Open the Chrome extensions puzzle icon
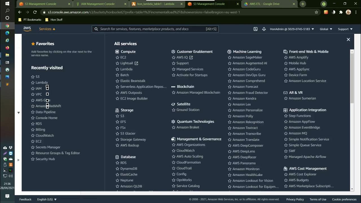This screenshot has width=361, height=203. click(x=341, y=12)
